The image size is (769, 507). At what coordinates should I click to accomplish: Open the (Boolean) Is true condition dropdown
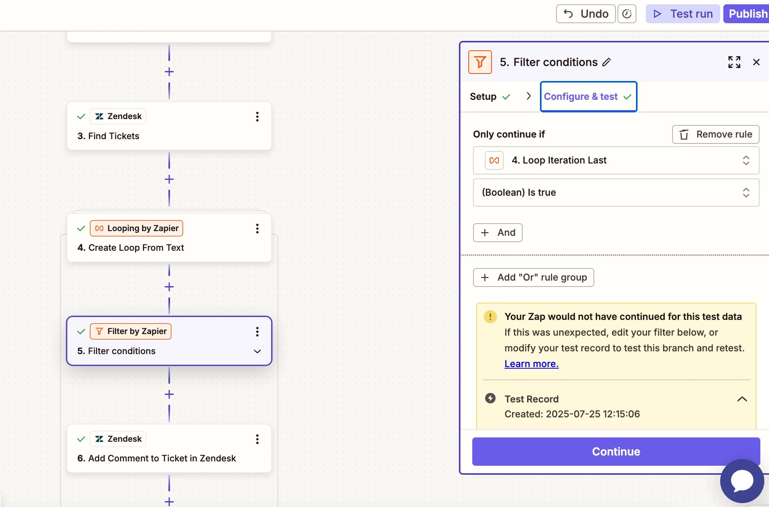click(616, 193)
